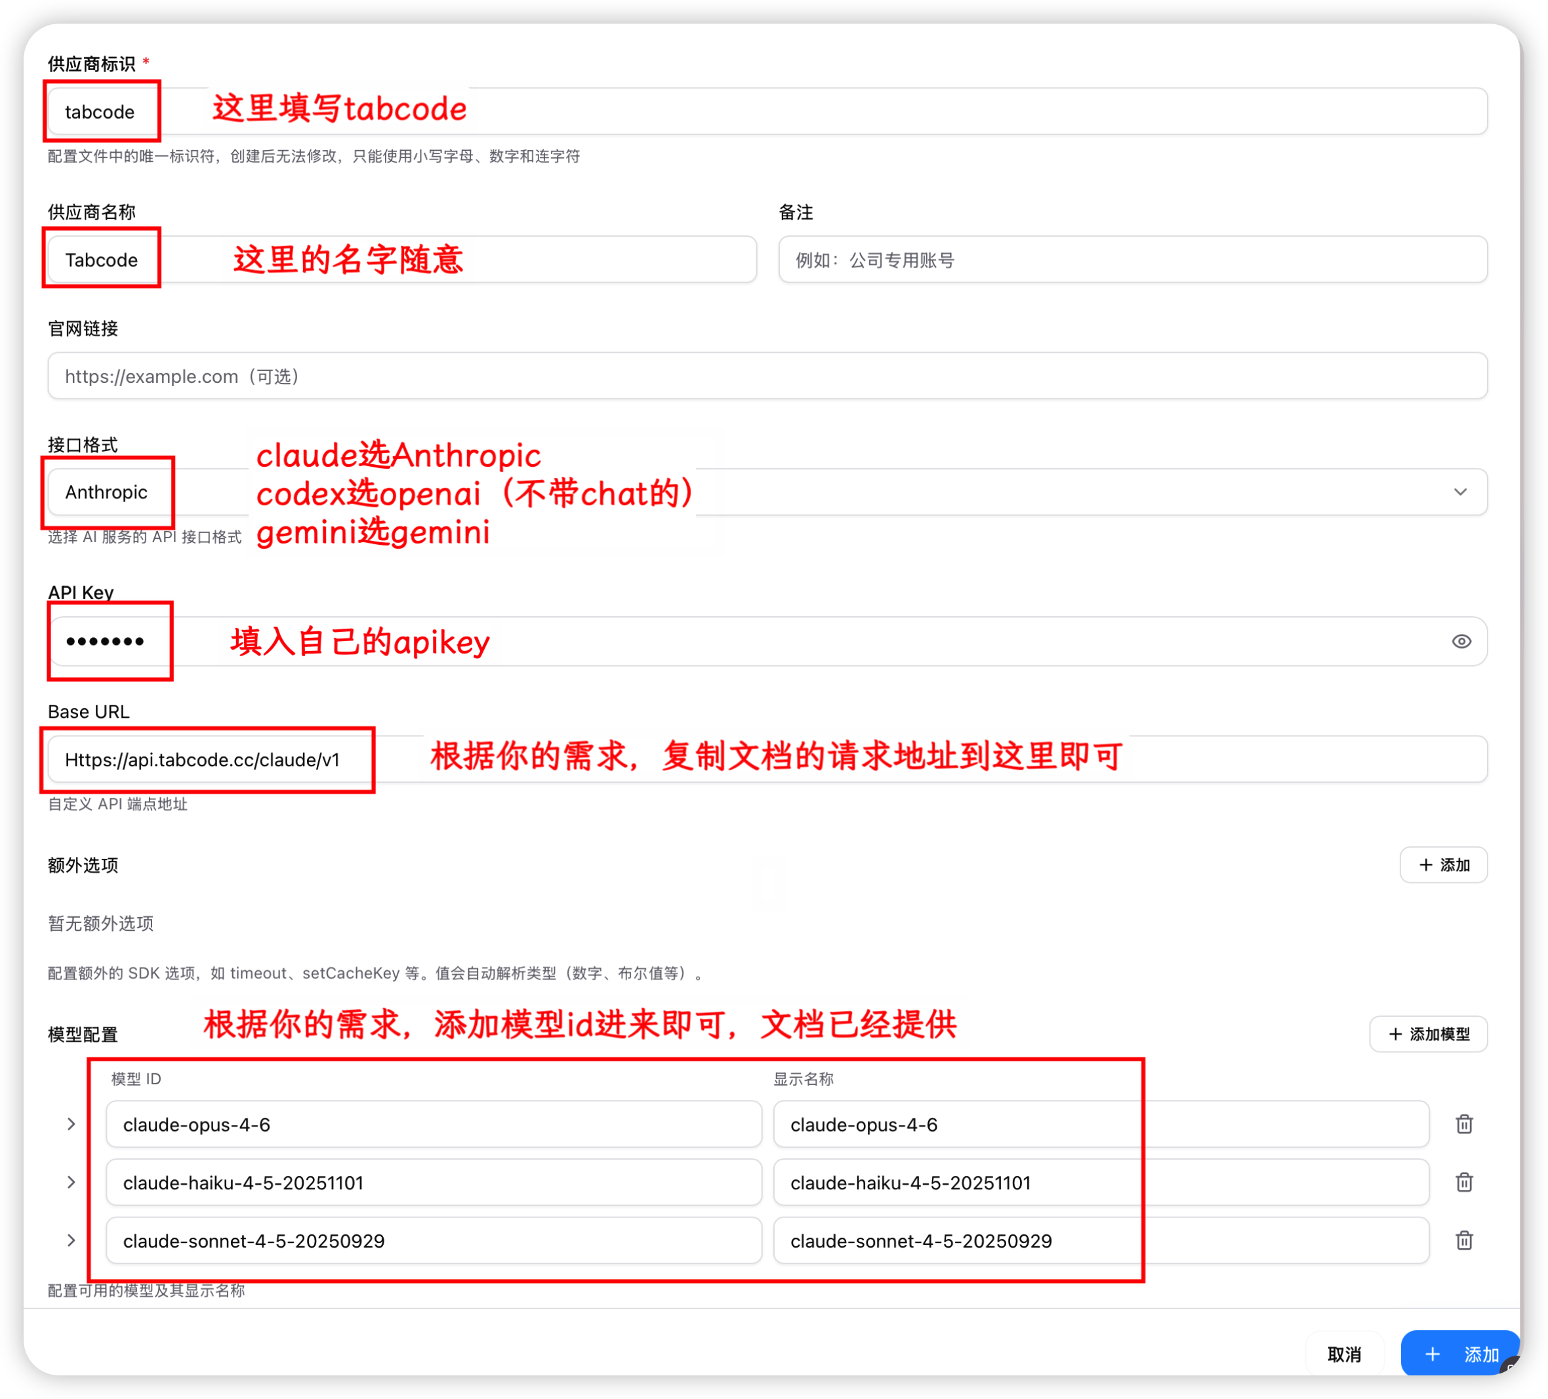The image size is (1548, 1399).
Task: Delete the claude-opus-4-6 model row
Action: point(1463,1124)
